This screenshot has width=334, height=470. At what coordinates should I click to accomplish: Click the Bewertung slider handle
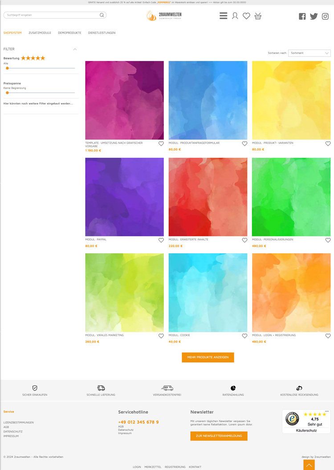(7, 68)
